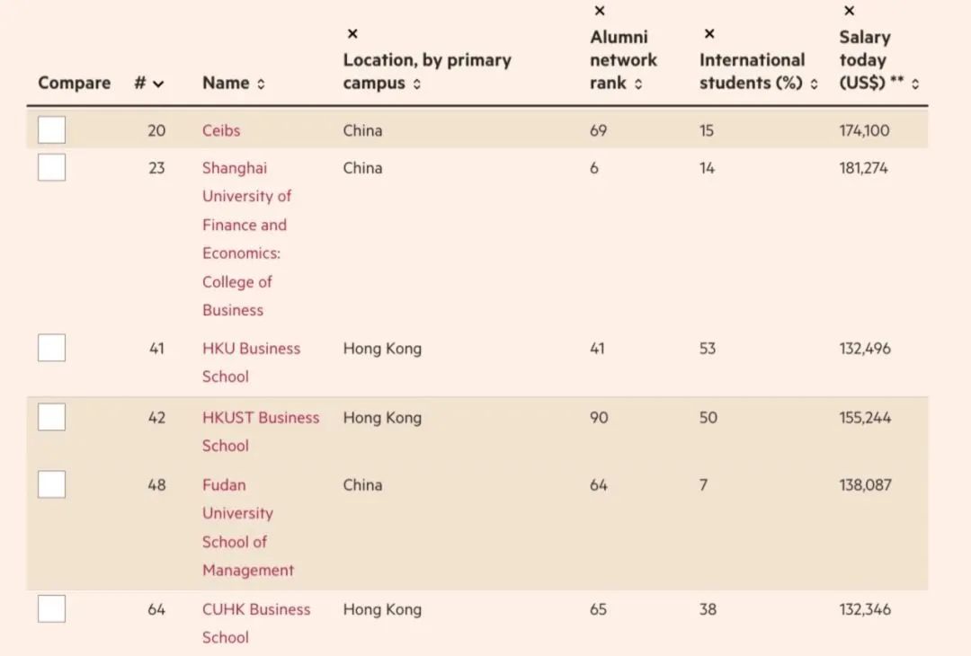Remove the International students column
The height and width of the screenshot is (656, 971).
(709, 34)
